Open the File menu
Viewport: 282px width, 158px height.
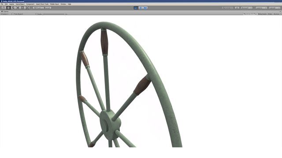(x=2, y=4)
